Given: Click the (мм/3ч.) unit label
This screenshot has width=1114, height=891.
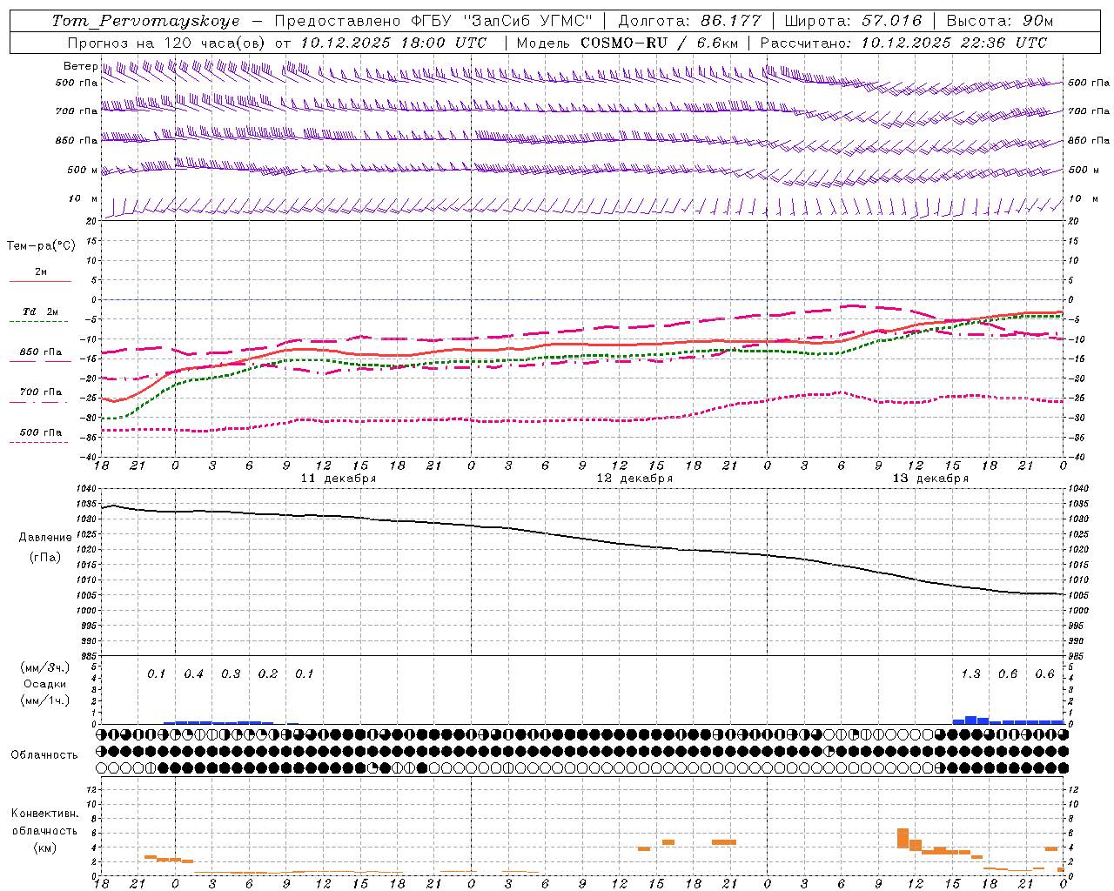Looking at the screenshot, I should [x=45, y=667].
